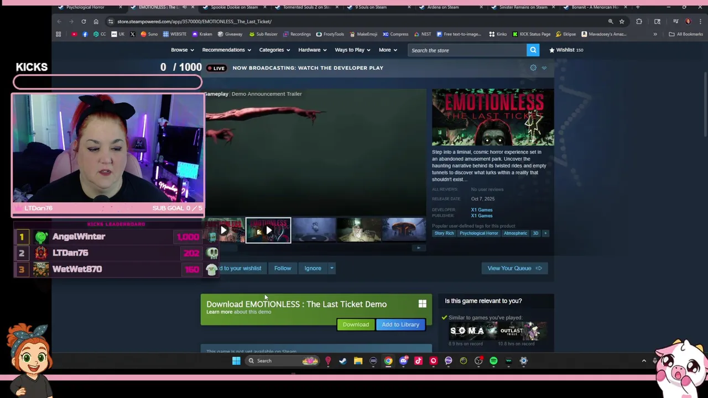708x398 pixels.
Task: Open Settings gear in the taskbar
Action: point(524,361)
